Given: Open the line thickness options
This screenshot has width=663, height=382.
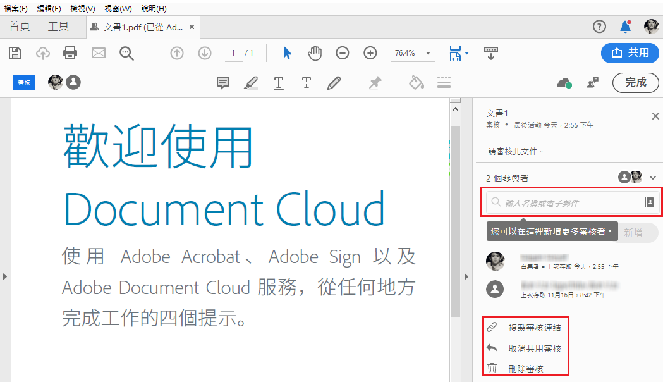Looking at the screenshot, I should [444, 82].
